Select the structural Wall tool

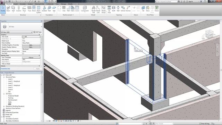(13, 9)
